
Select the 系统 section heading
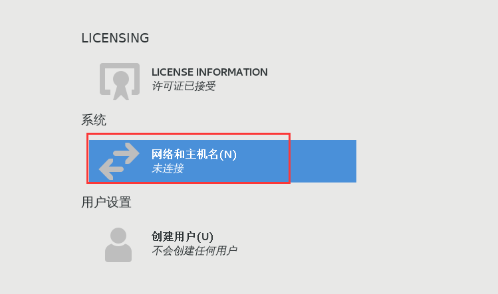pyautogui.click(x=94, y=120)
